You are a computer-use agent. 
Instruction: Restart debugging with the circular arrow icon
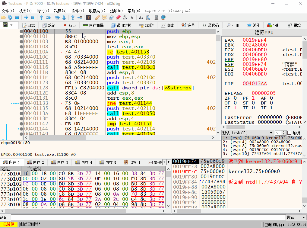click(x=10, y=17)
